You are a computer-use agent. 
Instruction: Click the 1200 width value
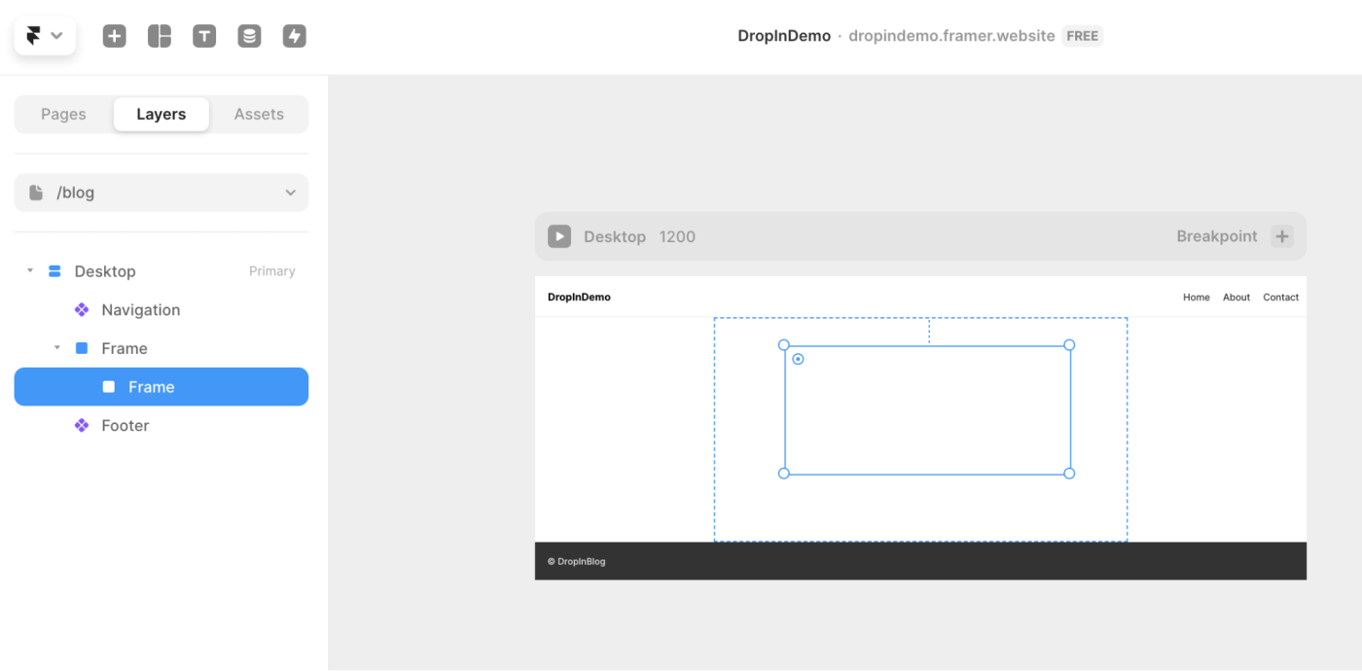coord(677,236)
